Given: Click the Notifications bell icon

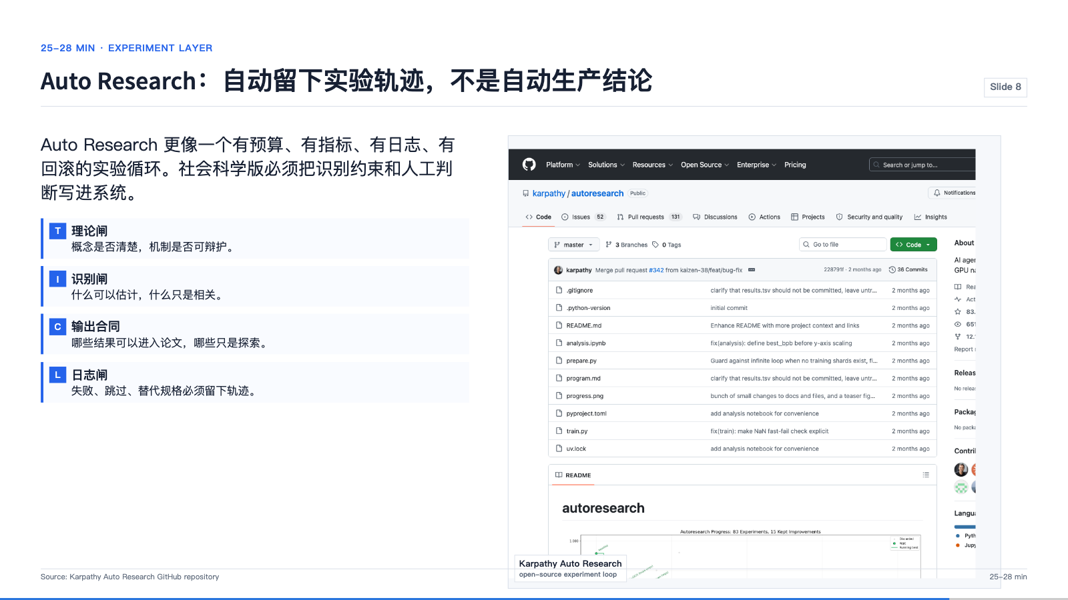Looking at the screenshot, I should point(937,193).
